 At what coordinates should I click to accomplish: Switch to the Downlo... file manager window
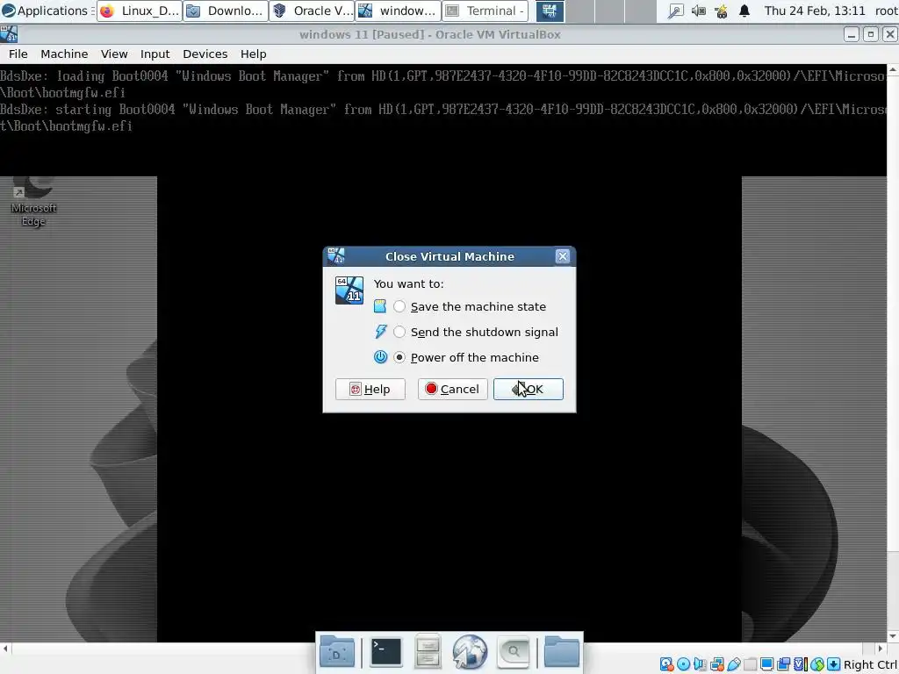point(226,11)
